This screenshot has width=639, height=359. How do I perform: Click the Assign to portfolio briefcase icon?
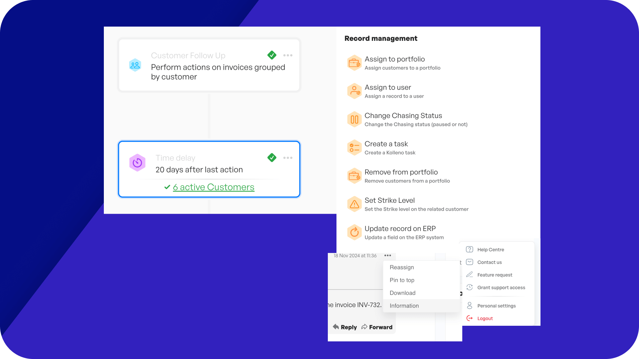click(354, 63)
